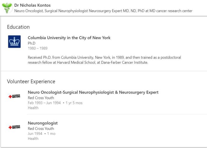Click the Jun 1994 • 1 mo date
The height and width of the screenshot is (148, 207).
[x=41, y=134]
